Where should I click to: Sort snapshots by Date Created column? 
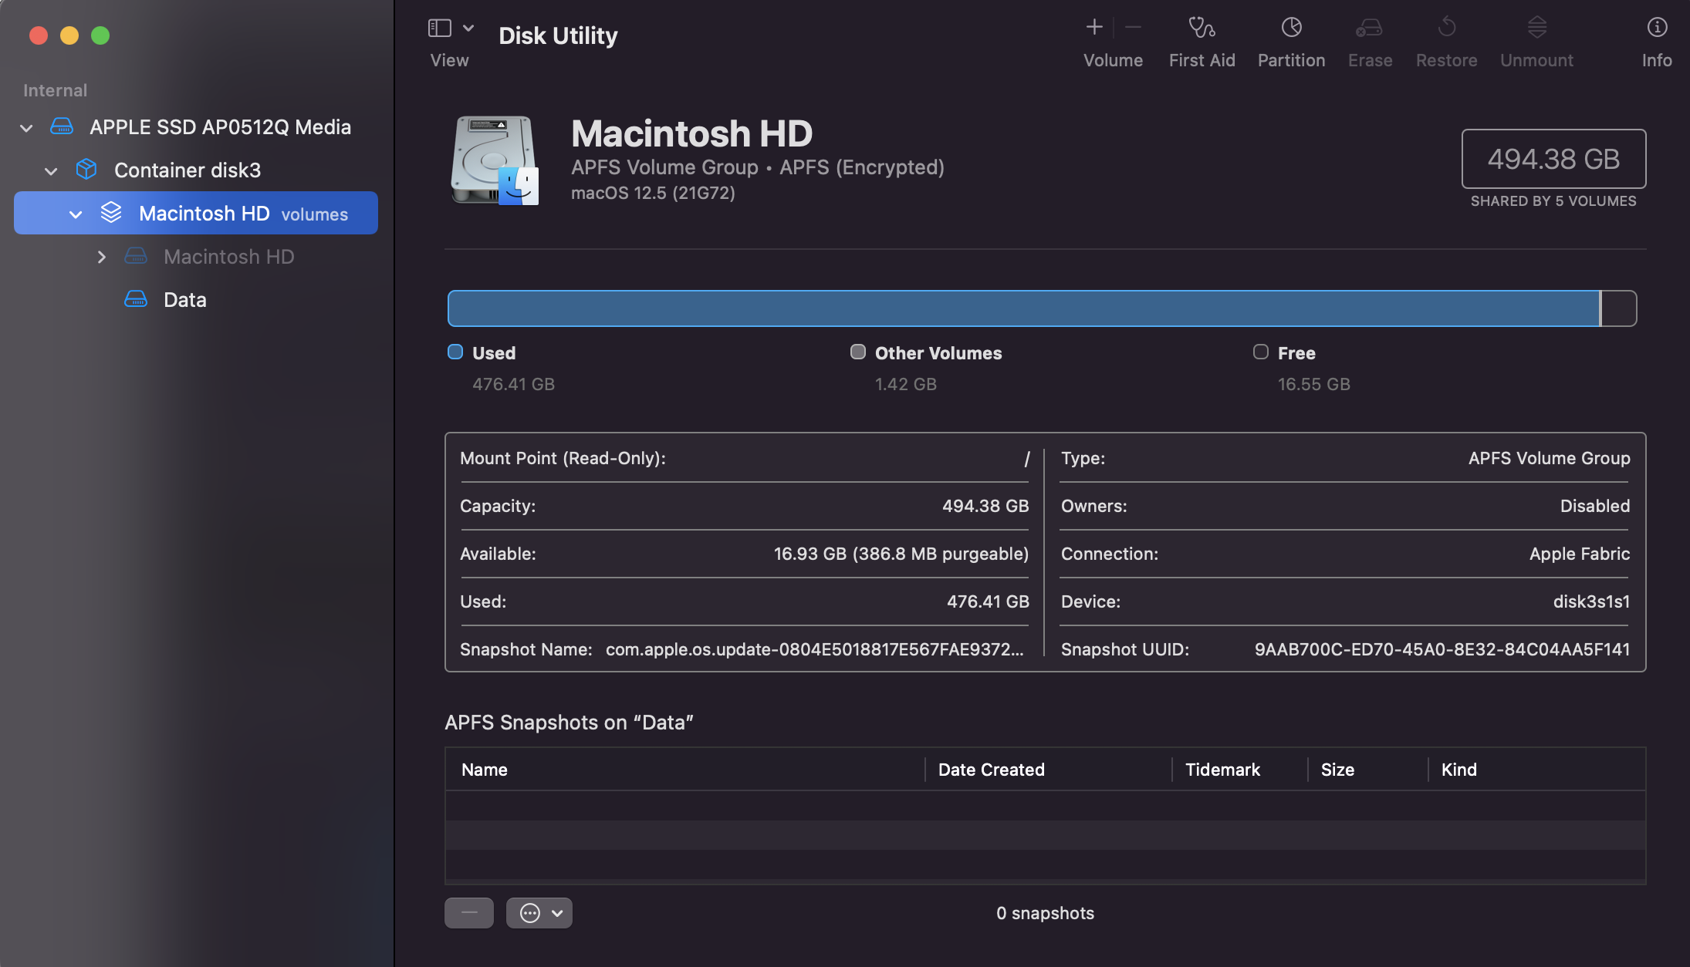(x=991, y=770)
